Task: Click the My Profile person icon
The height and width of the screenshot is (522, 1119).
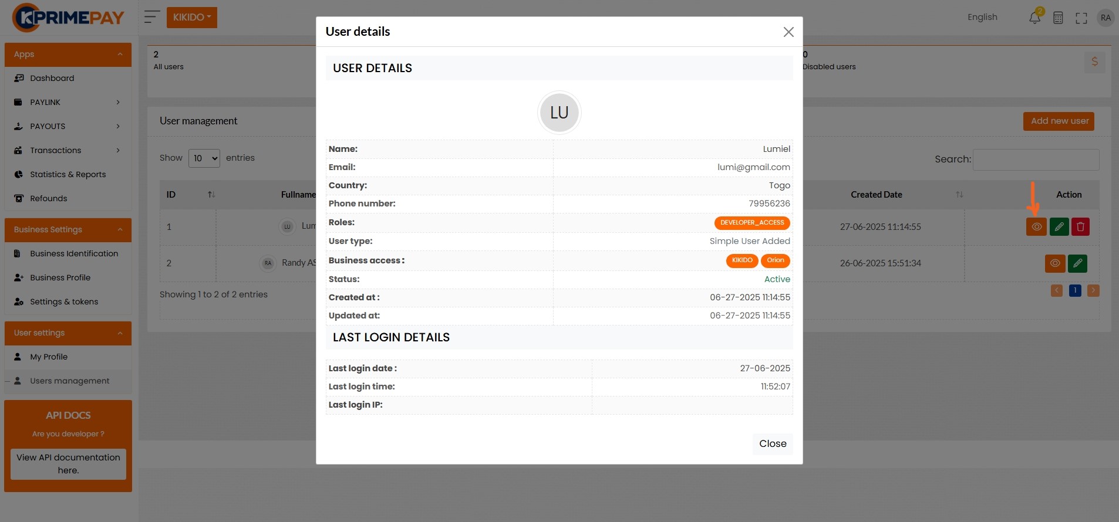Action: (18, 357)
